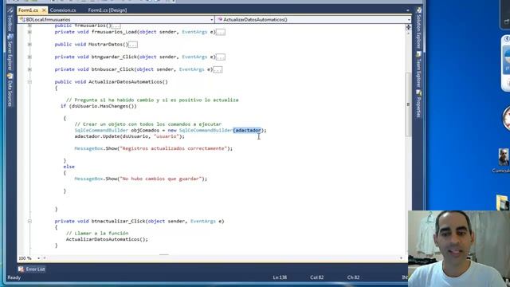Click the 'Ready' status bar text
Screen dimensions: 510x287
(14, 277)
